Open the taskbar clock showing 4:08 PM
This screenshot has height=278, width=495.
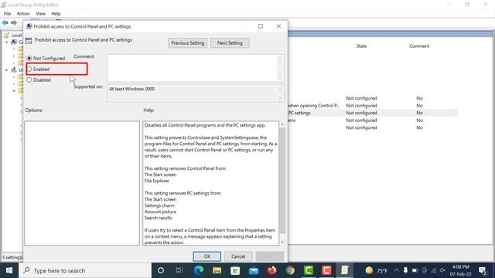point(461,270)
